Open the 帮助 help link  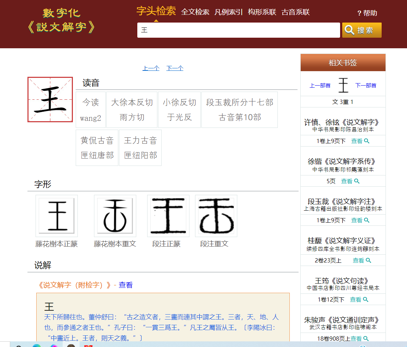pos(367,13)
